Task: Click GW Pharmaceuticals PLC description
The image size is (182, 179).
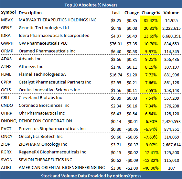Action: tap(43, 43)
